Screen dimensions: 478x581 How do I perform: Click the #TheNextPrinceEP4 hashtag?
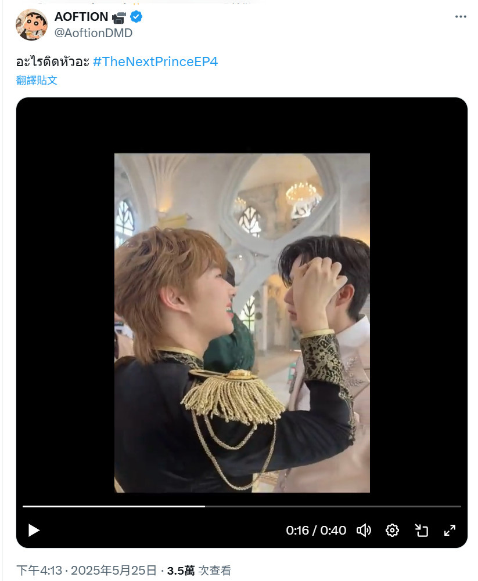(x=155, y=61)
